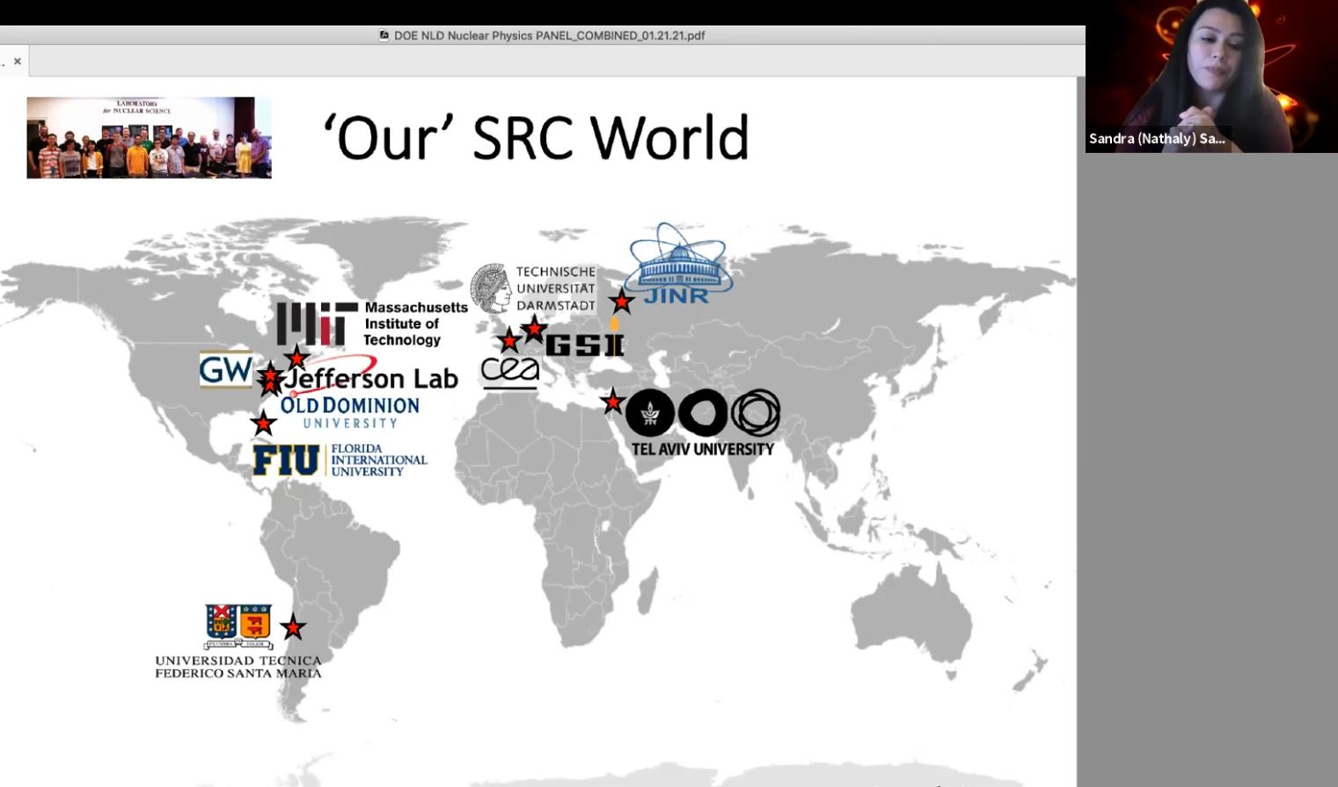Click the red star touching the GSI logo
The width and height of the screenshot is (1338, 787).
534,329
